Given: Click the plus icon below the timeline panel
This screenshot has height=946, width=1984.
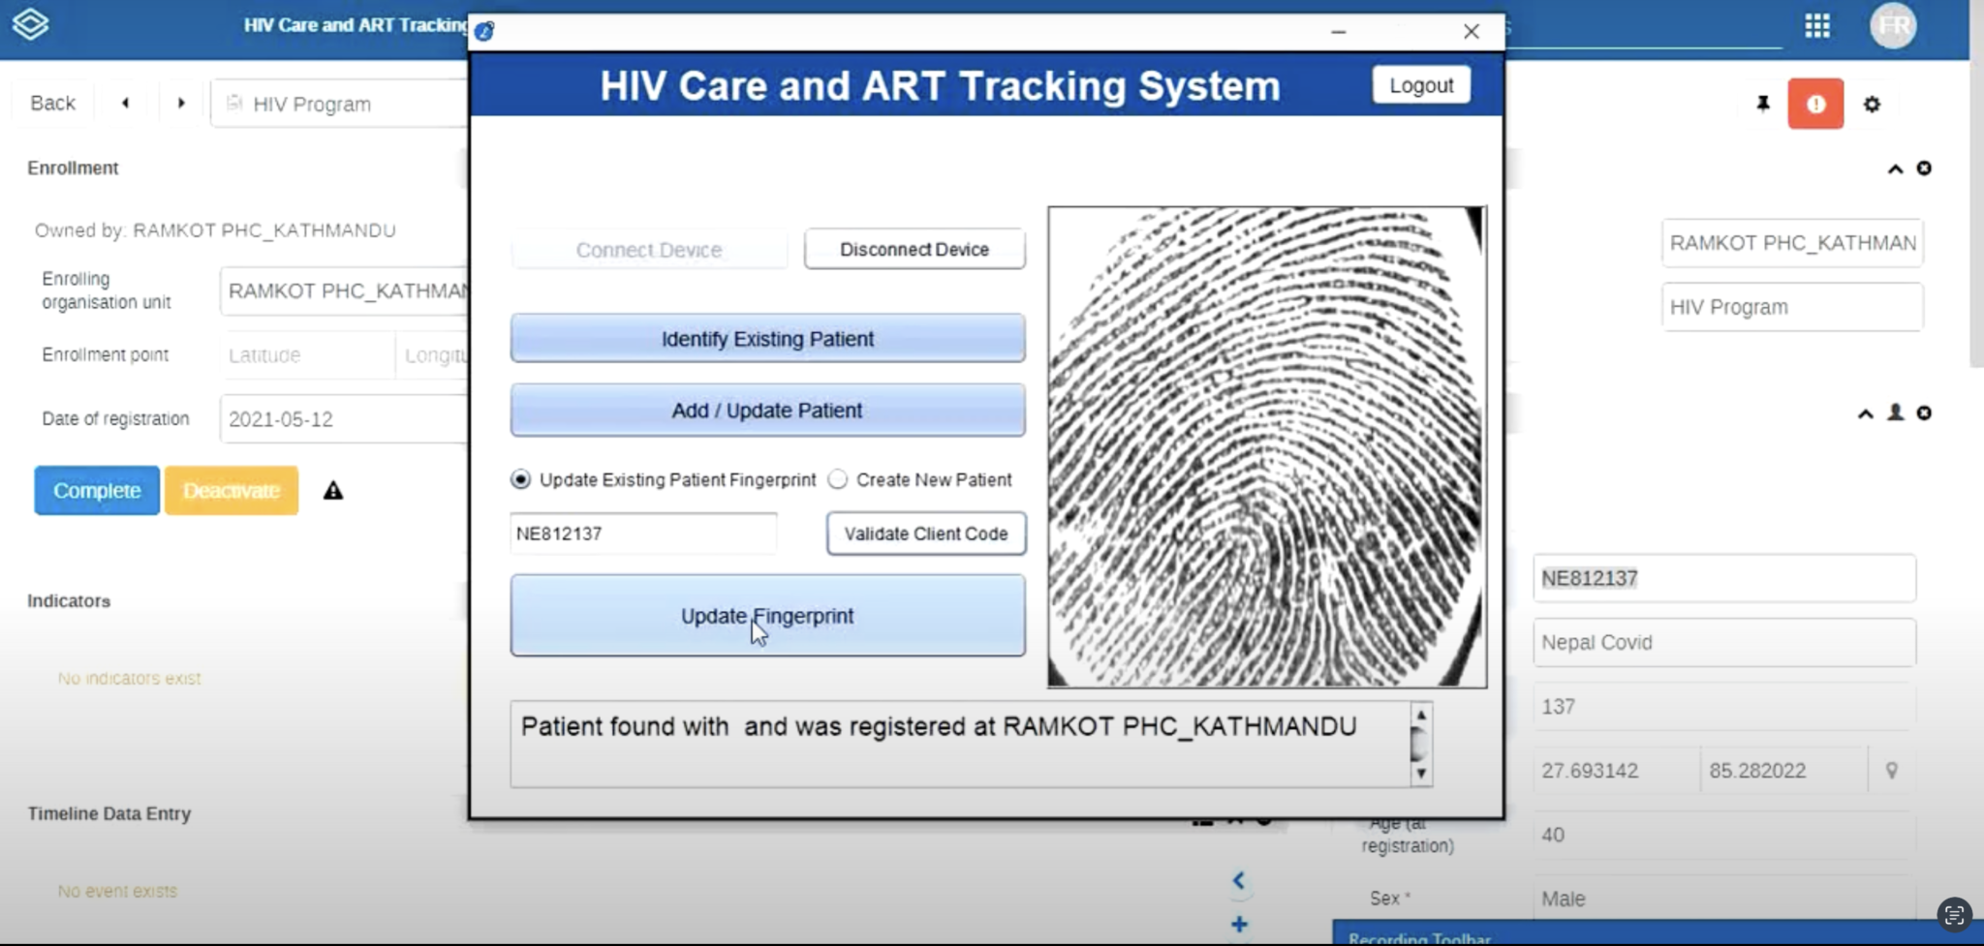Looking at the screenshot, I should (x=1239, y=924).
